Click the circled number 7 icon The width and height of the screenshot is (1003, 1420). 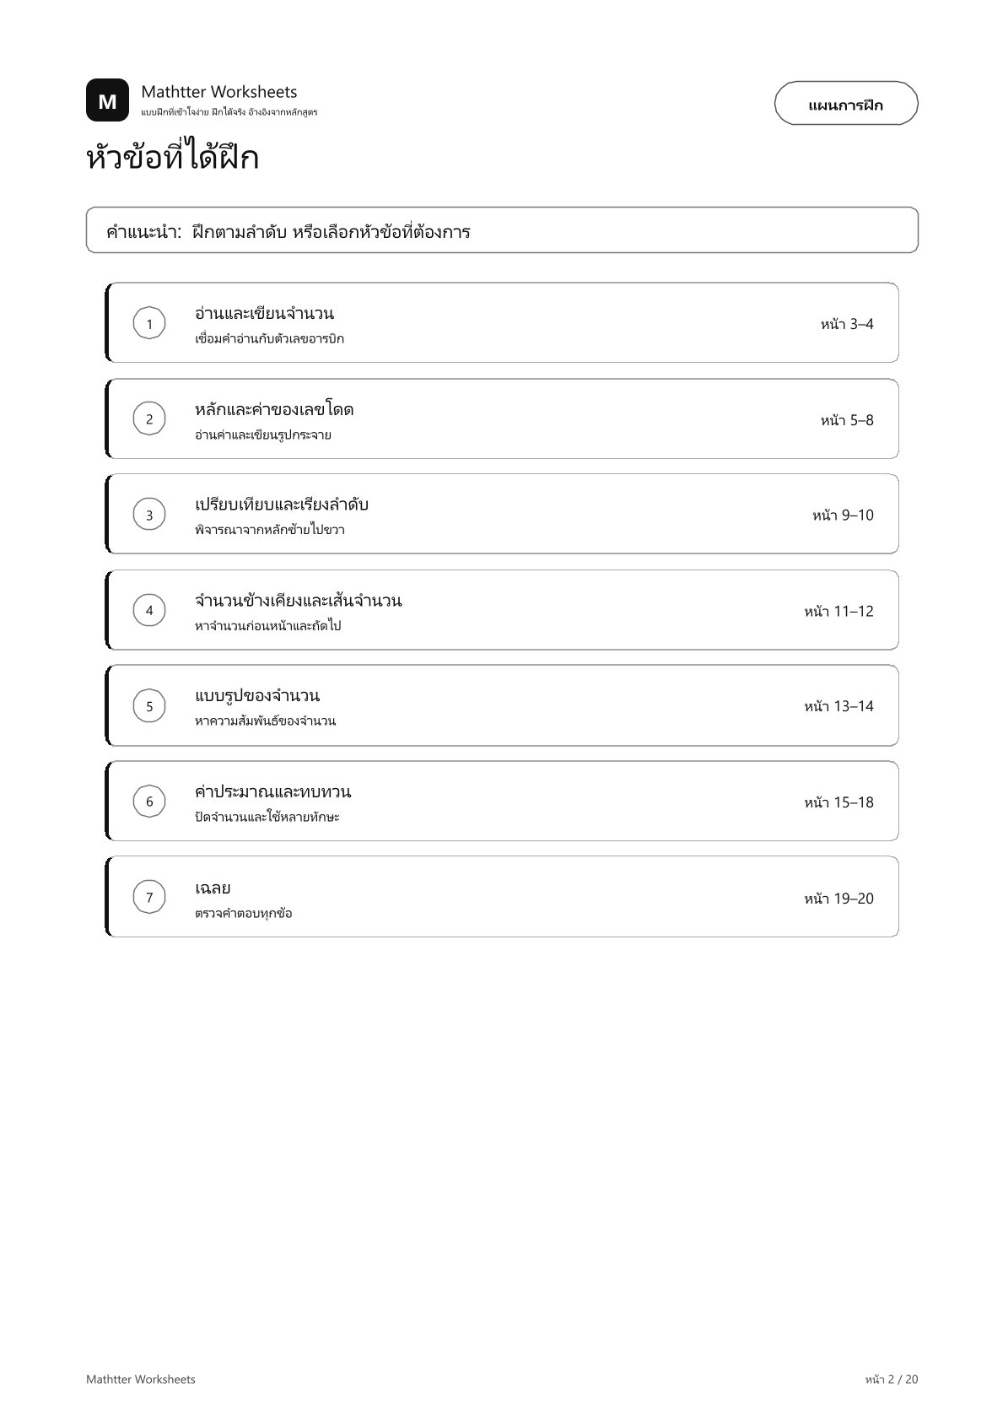[x=149, y=898]
